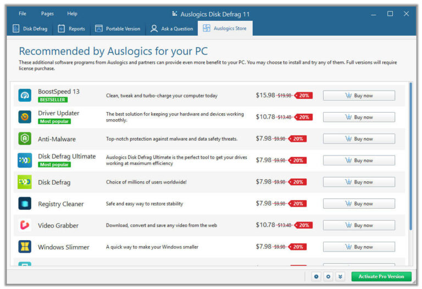This screenshot has height=289, width=422.
Task: Click the Auslogics Store tab icon
Action: tap(207, 28)
